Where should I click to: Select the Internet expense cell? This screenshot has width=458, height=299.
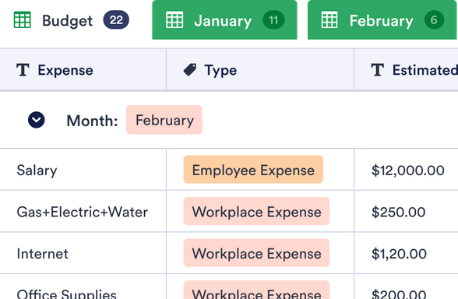83,254
